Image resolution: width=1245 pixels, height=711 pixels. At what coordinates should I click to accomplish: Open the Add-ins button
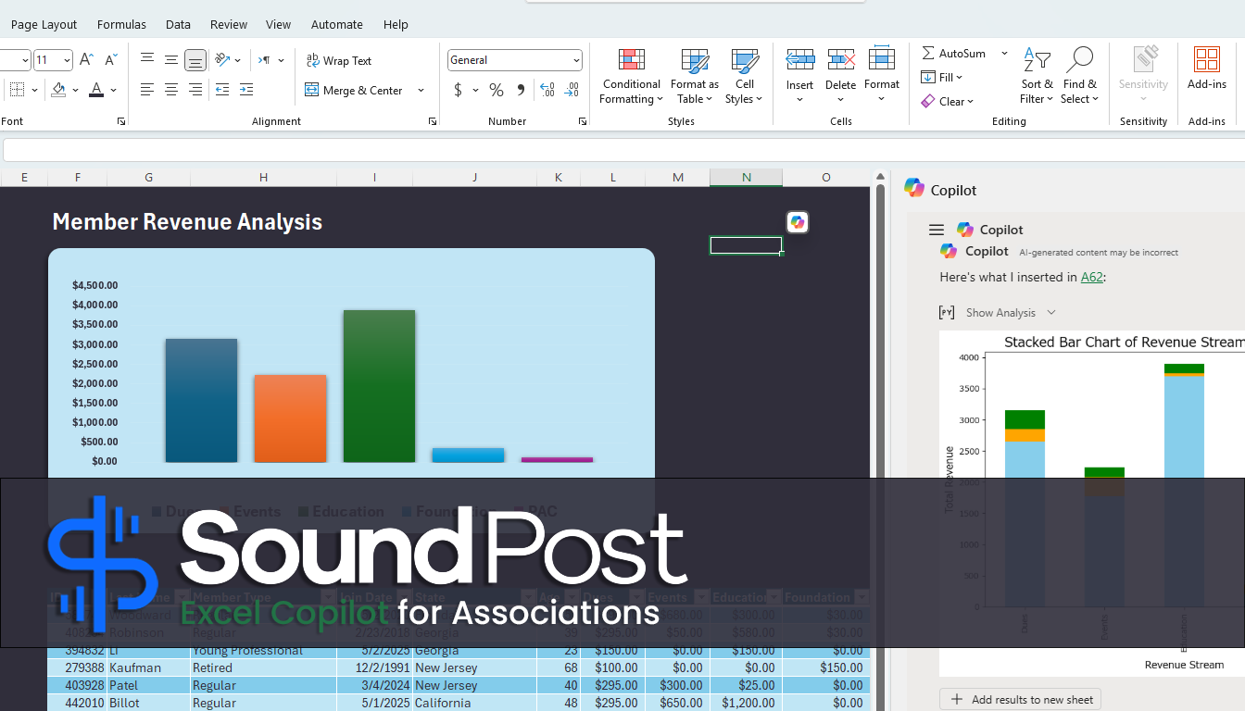click(1206, 69)
